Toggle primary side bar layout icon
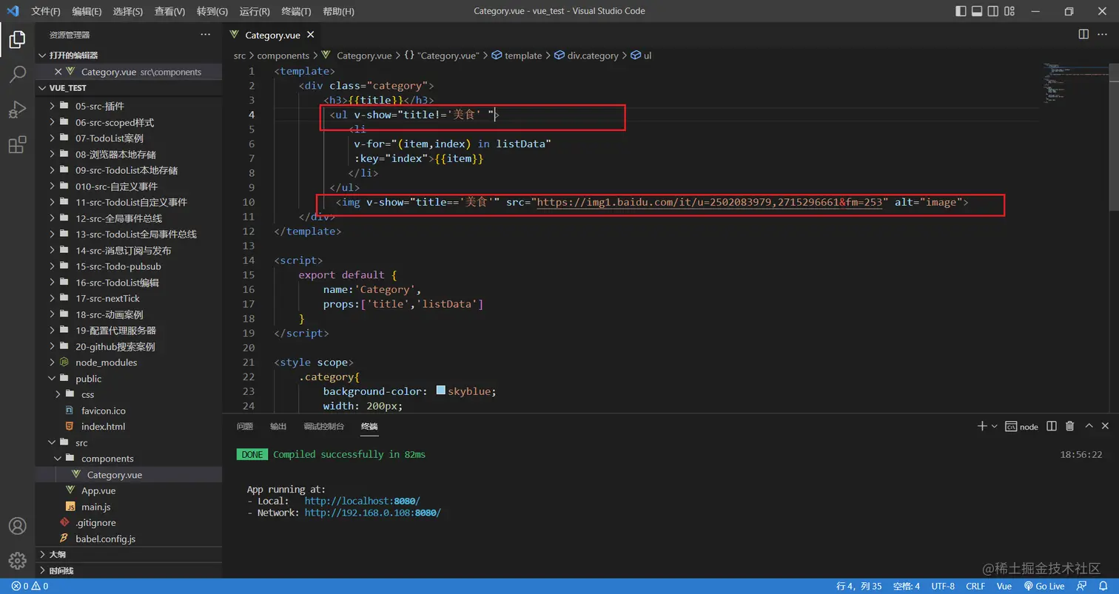Image resolution: width=1119 pixels, height=594 pixels. pyautogui.click(x=961, y=11)
